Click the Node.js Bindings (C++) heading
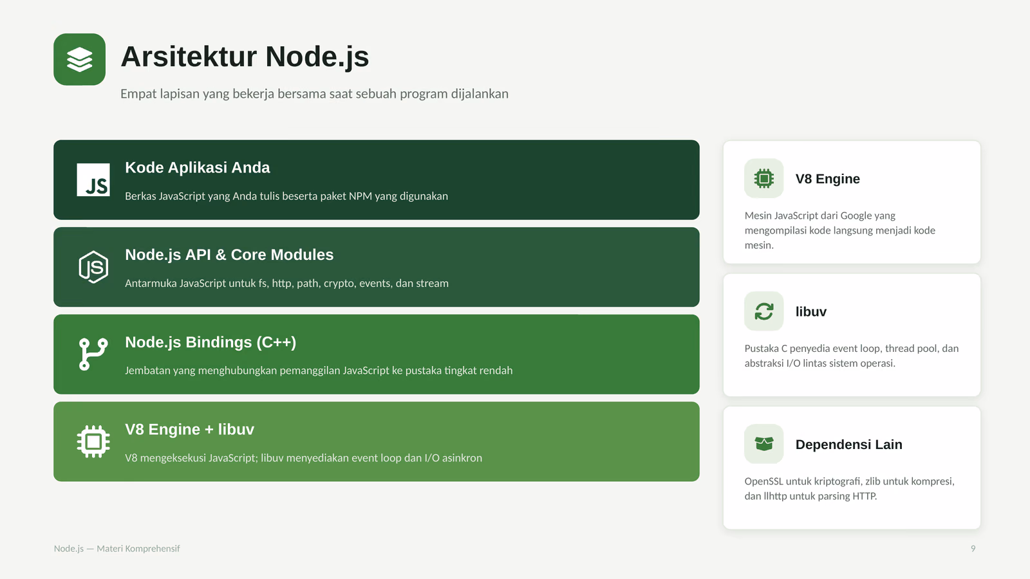This screenshot has width=1030, height=579. pos(211,342)
